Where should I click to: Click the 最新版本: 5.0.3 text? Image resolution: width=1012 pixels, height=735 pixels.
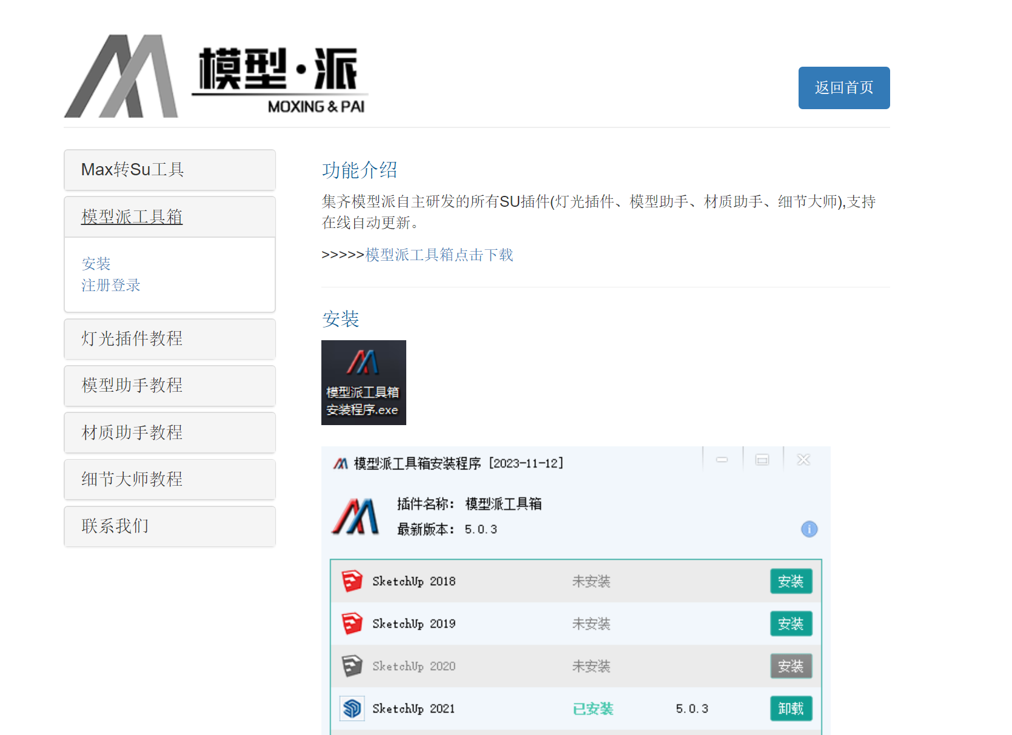click(x=447, y=529)
